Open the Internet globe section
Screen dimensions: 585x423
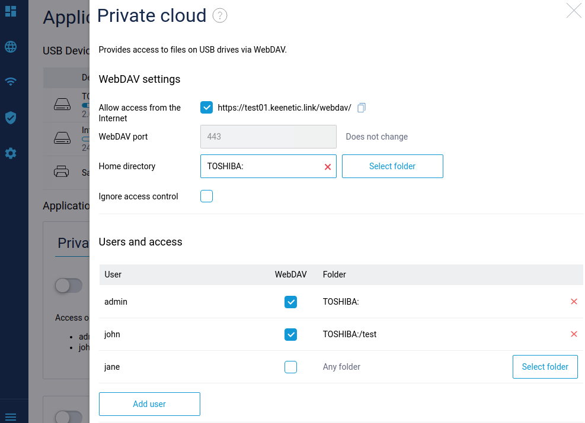tap(11, 47)
